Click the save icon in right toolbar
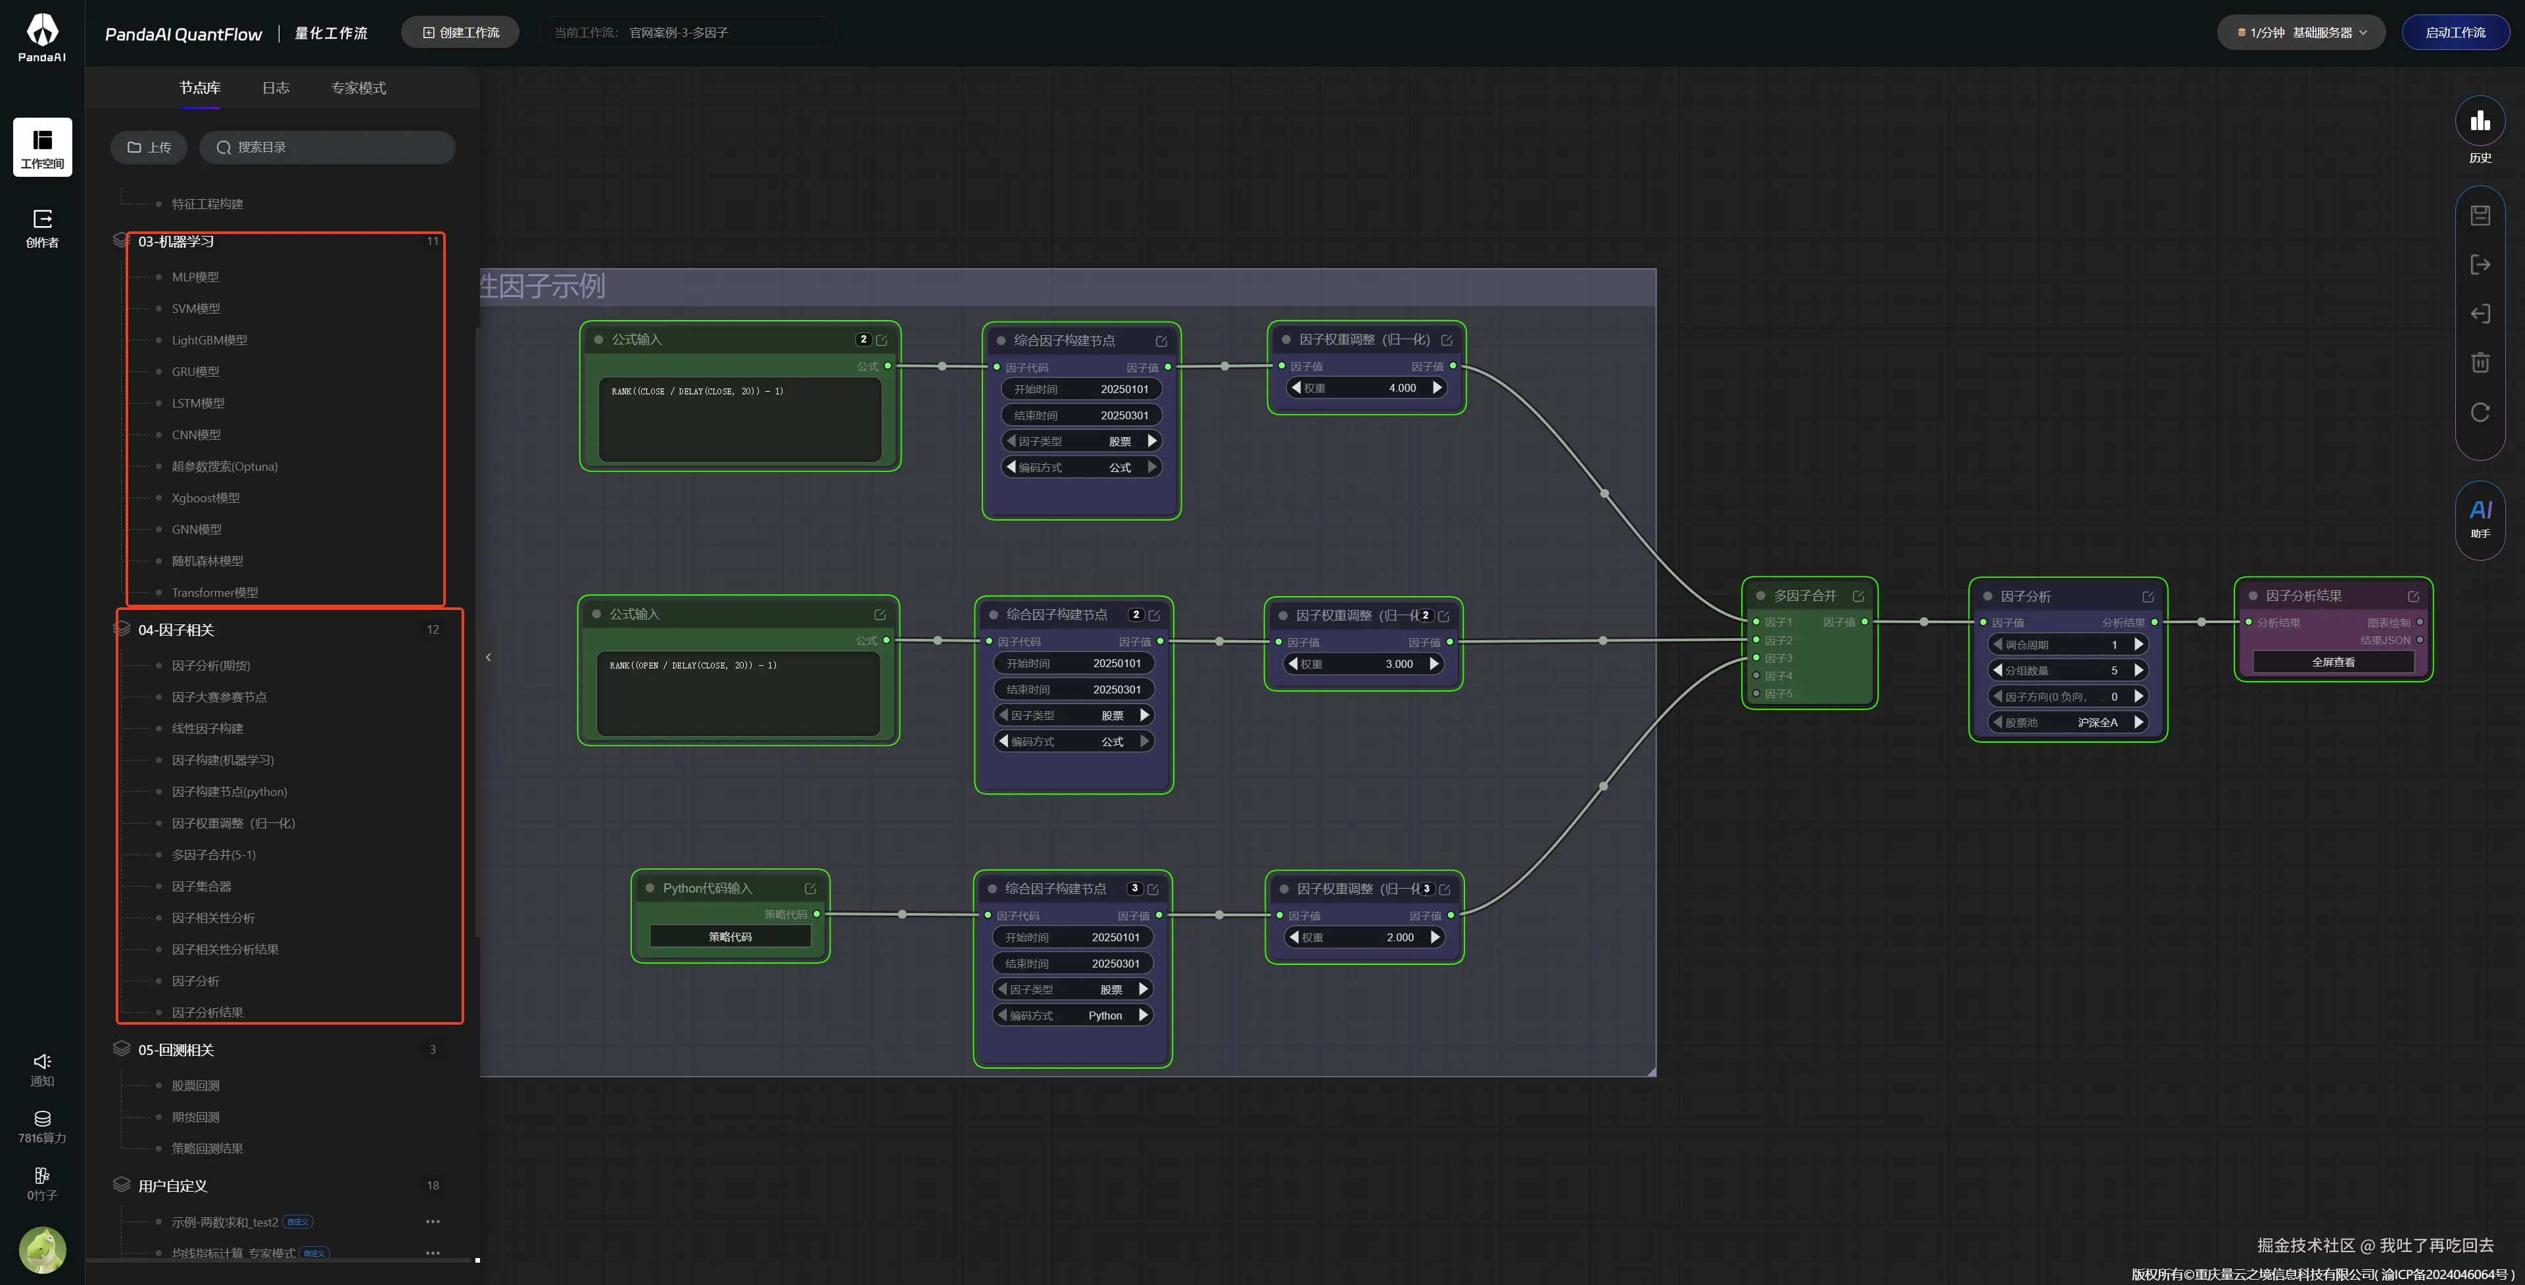Viewport: 2525px width, 1285px height. pos(2479,216)
